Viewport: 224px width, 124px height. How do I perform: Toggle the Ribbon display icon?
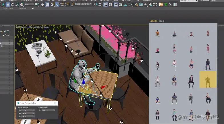116,5
